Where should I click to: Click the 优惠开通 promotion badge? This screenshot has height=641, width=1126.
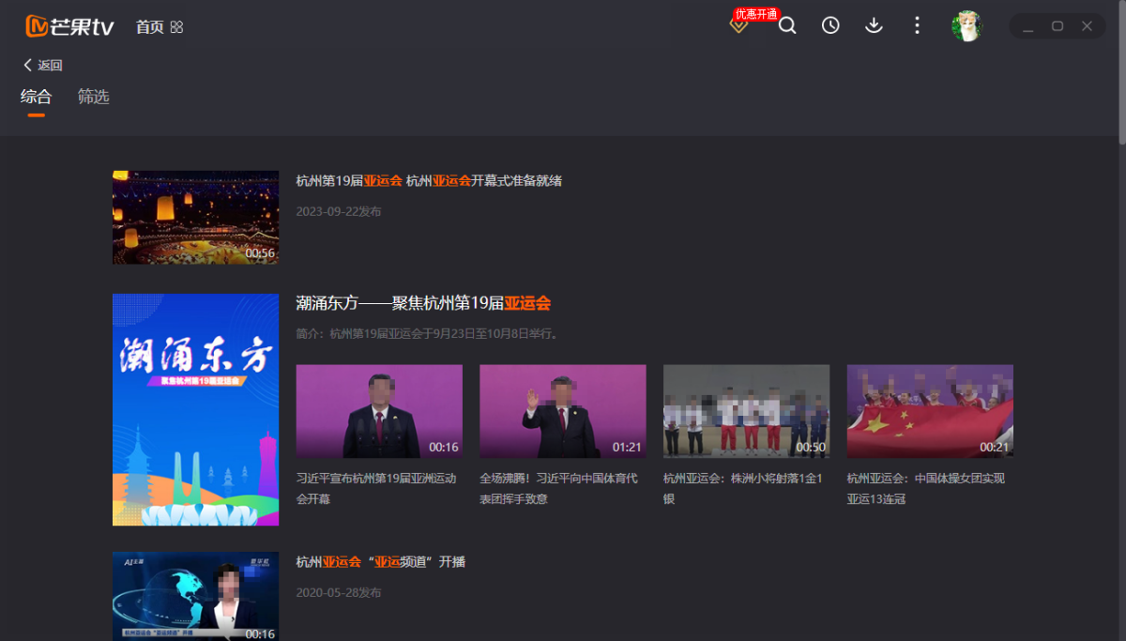click(x=756, y=14)
